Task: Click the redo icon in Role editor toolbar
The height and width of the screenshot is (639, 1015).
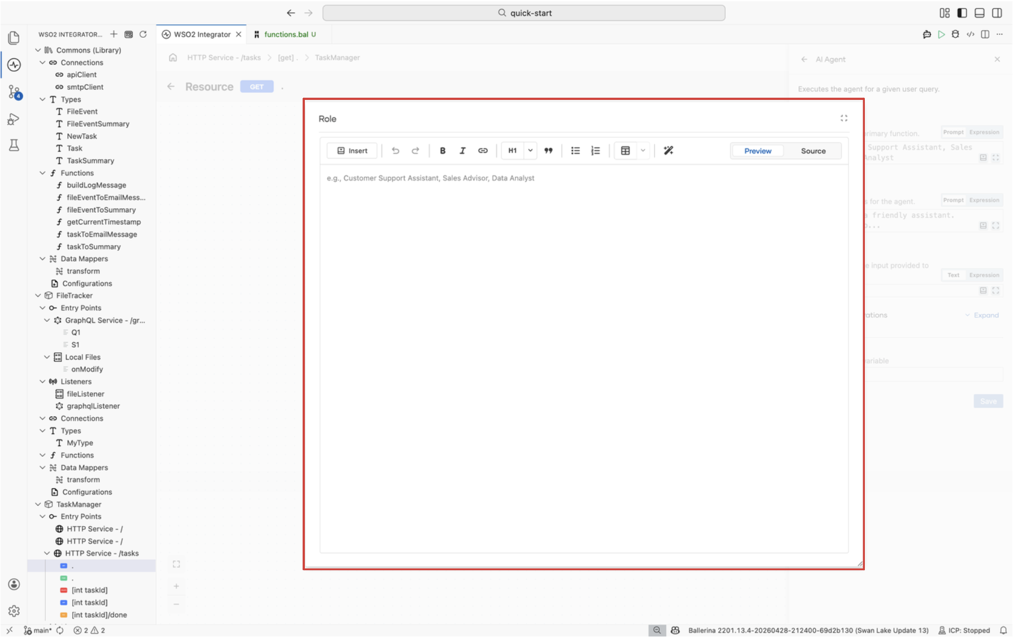Action: (x=415, y=151)
